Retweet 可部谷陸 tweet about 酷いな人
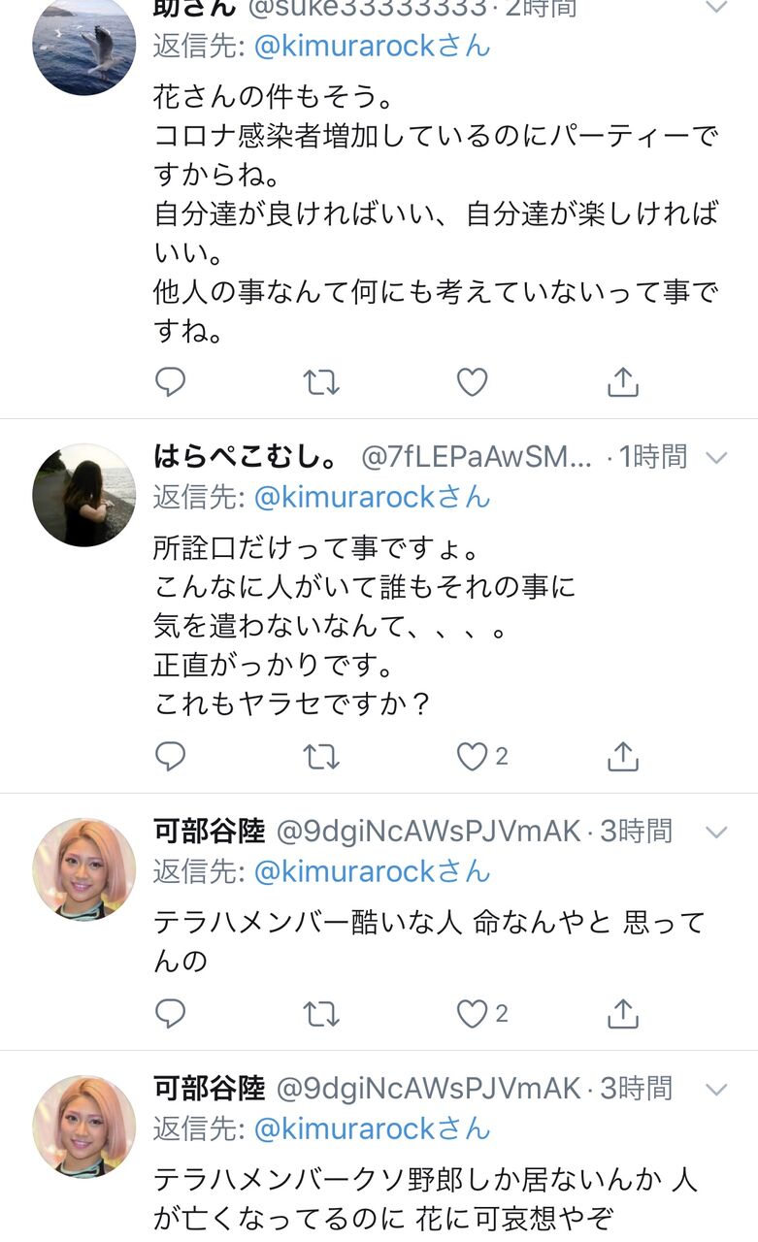This screenshot has height=1242, width=758. [321, 1014]
